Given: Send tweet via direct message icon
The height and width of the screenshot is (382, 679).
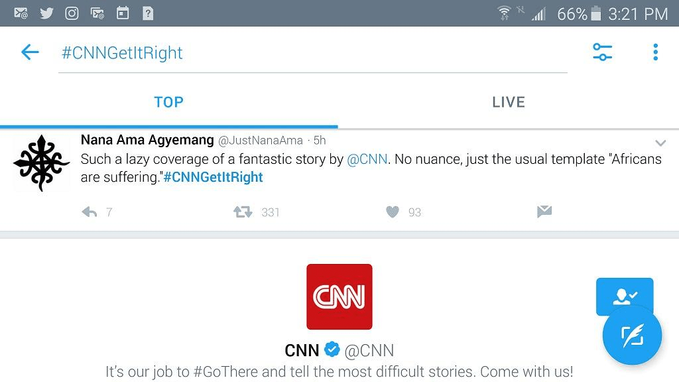Looking at the screenshot, I should 544,212.
